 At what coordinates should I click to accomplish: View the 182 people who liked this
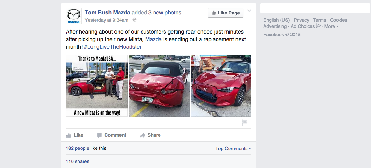pyautogui.click(x=78, y=148)
